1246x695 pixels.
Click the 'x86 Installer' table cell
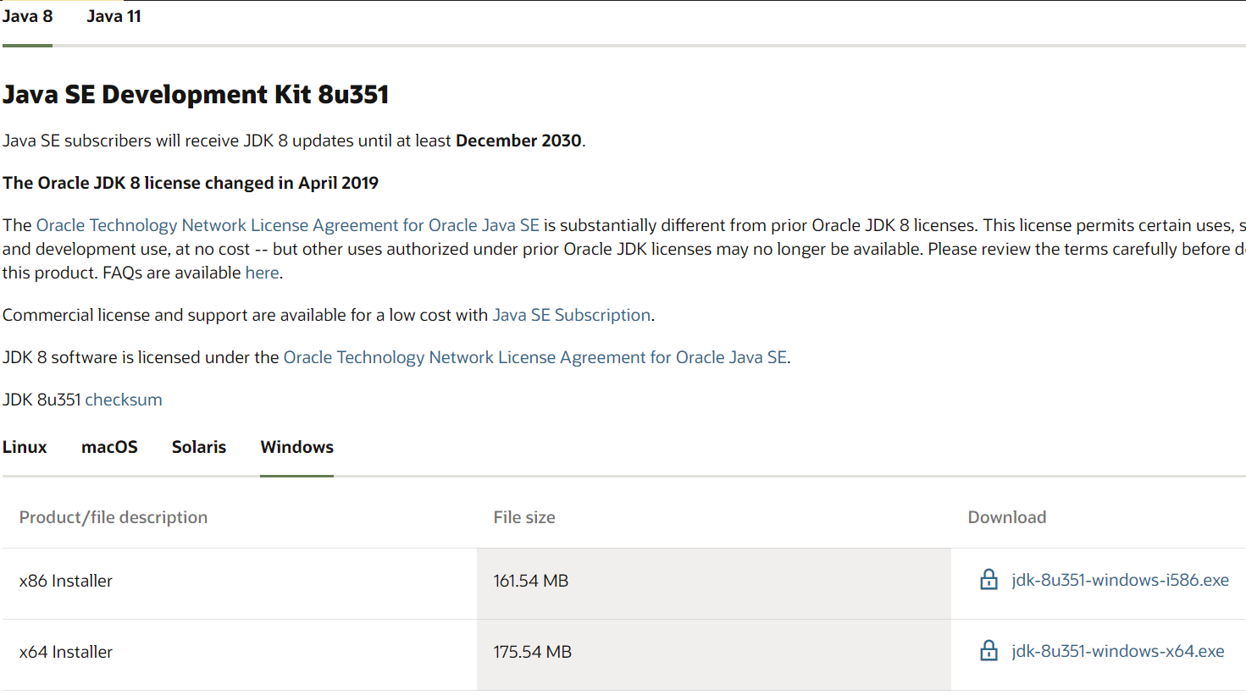pos(240,583)
